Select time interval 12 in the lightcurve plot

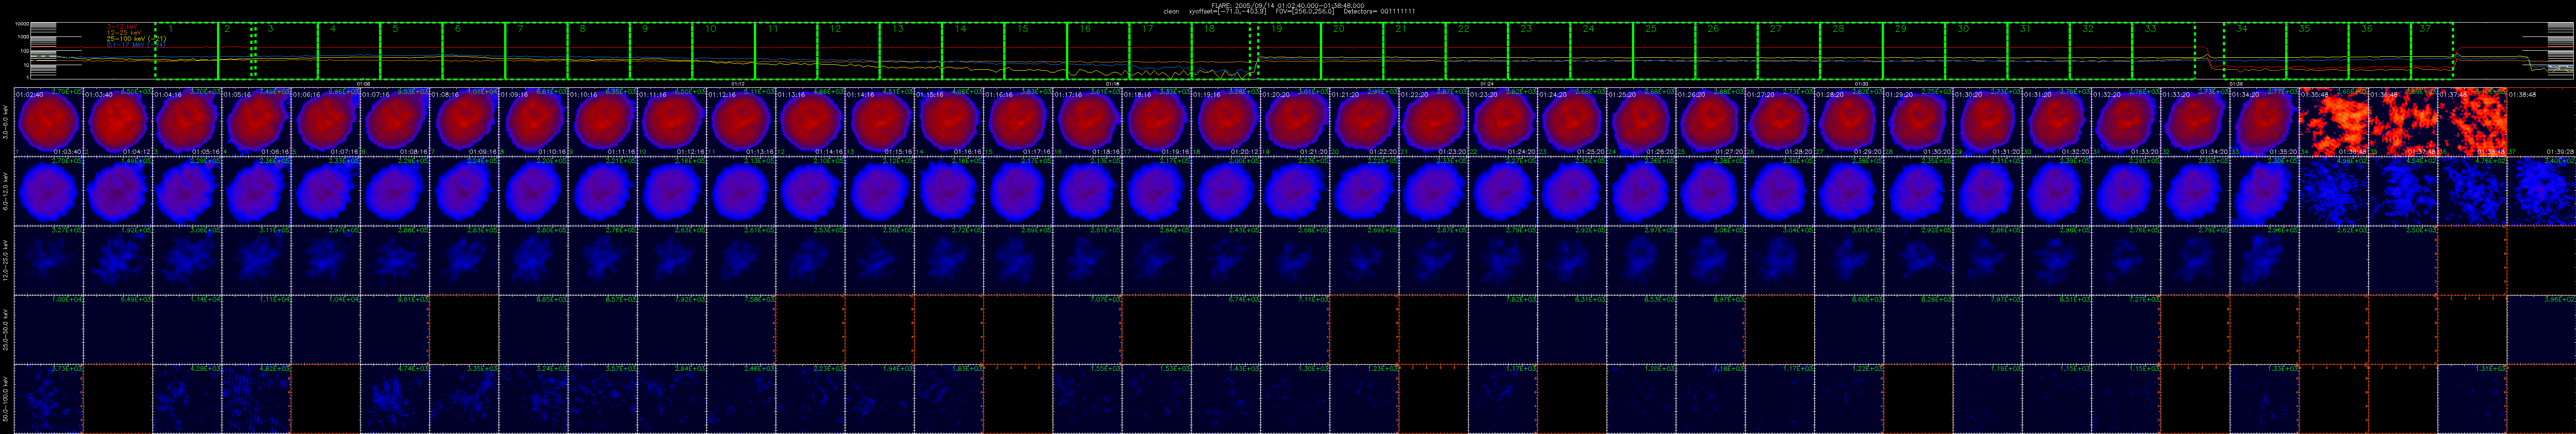pyautogui.click(x=849, y=51)
